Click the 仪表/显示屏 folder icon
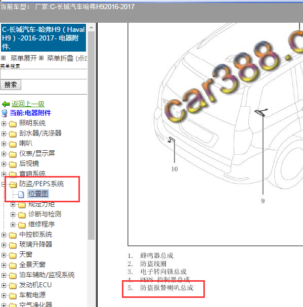 (x=13, y=154)
